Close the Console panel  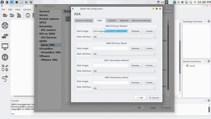point(209,100)
